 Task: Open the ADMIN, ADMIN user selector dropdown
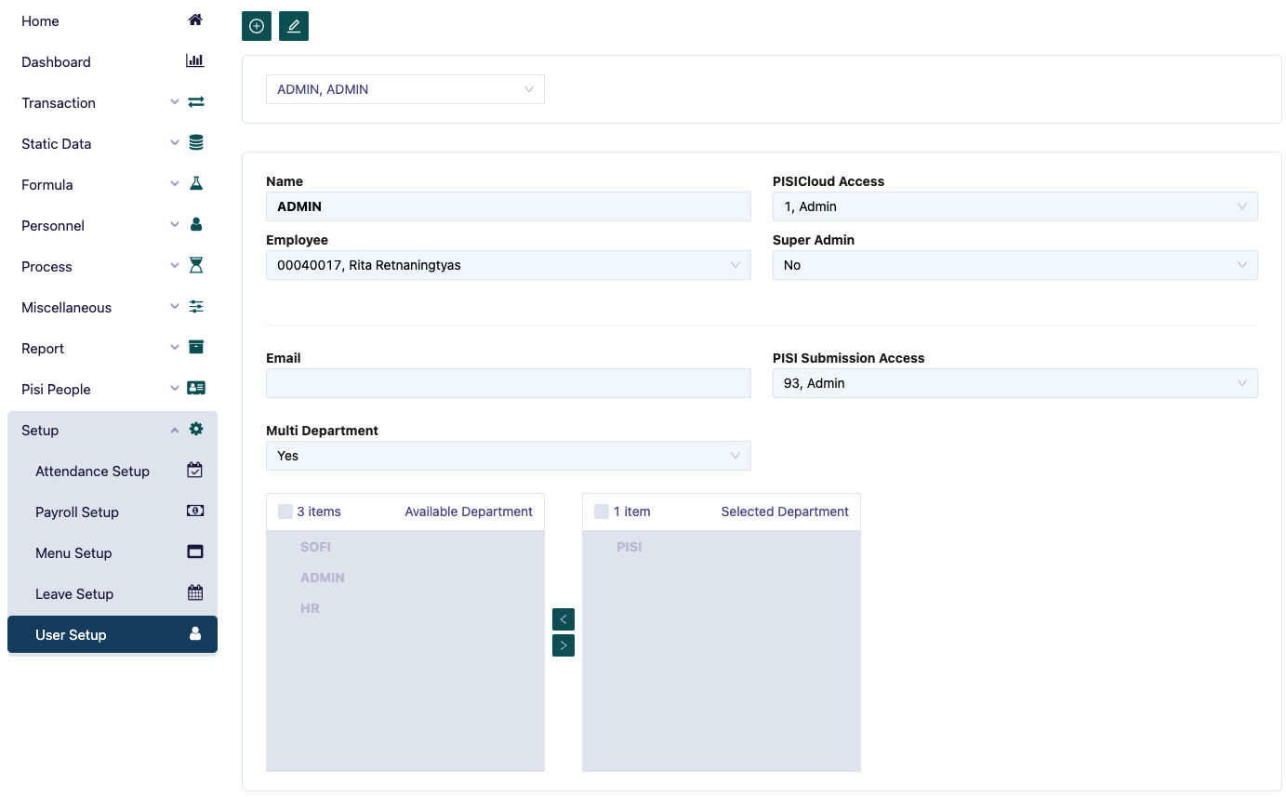(404, 88)
